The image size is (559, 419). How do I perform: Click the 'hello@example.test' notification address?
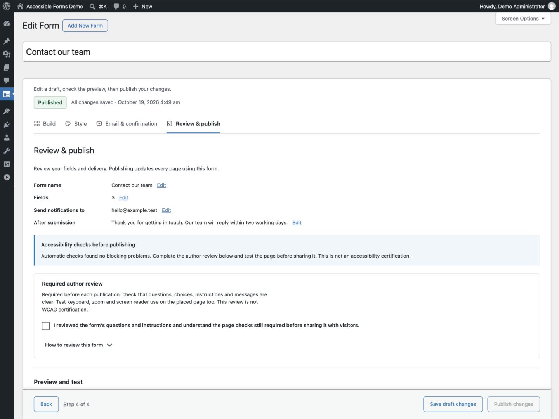tap(134, 210)
